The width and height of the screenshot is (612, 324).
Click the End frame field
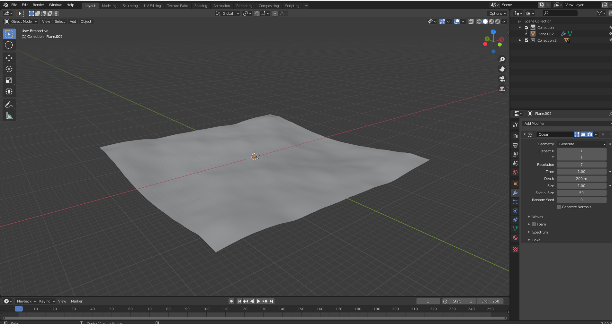[x=490, y=301]
